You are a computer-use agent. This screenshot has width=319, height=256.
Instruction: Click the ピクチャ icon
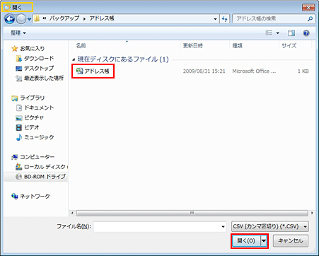[x=18, y=118]
